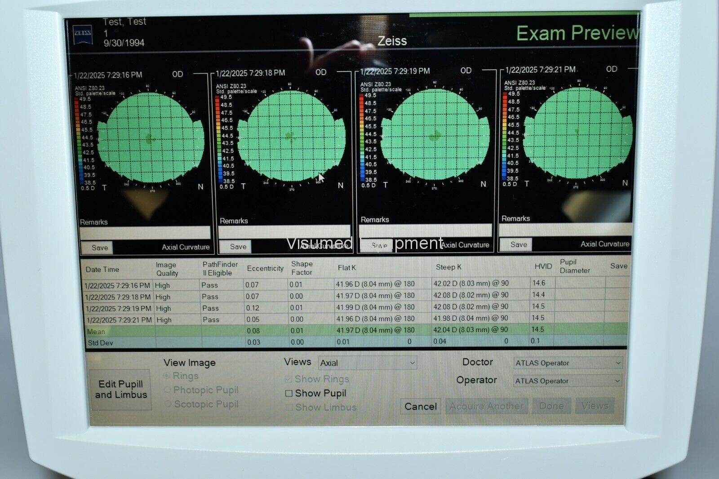Save the first exam at 7:29:16 PM
The height and width of the screenshot is (479, 719).
[99, 248]
